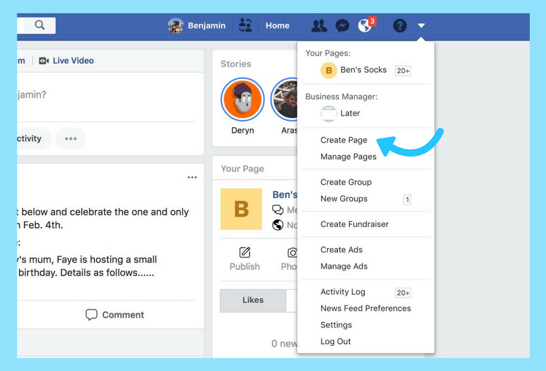The height and width of the screenshot is (371, 546).
Task: Go to the Home link
Action: 277,26
